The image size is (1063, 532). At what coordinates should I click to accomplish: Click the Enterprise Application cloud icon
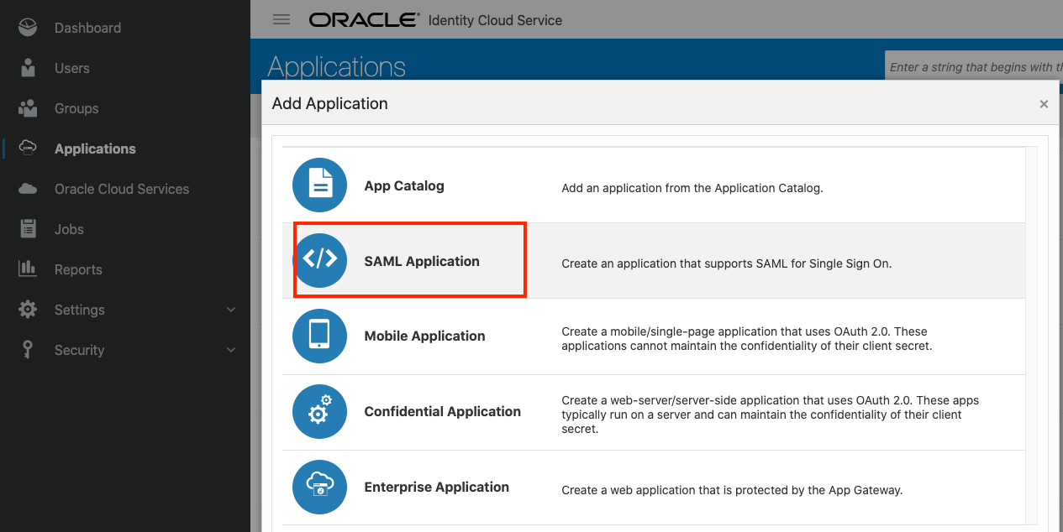[x=319, y=487]
